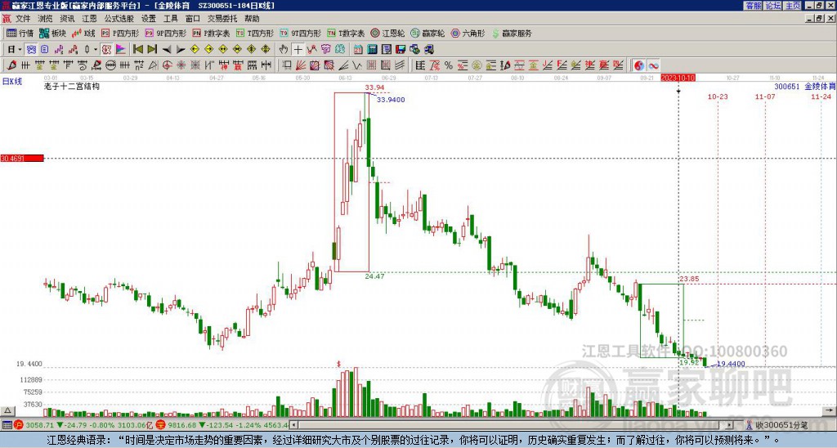Click the volume pane triangle button

(x=7, y=410)
